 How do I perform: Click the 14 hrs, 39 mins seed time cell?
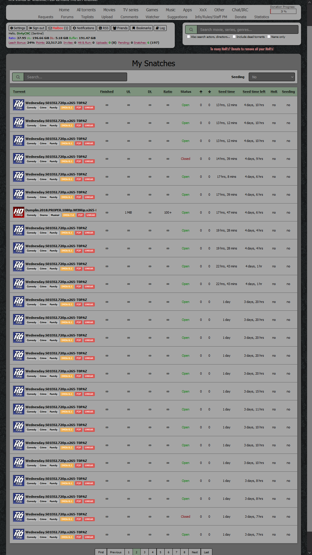(x=226, y=159)
